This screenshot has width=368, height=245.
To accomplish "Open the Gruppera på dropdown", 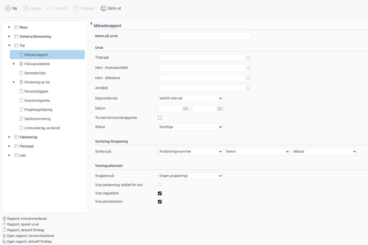I will pos(190,176).
